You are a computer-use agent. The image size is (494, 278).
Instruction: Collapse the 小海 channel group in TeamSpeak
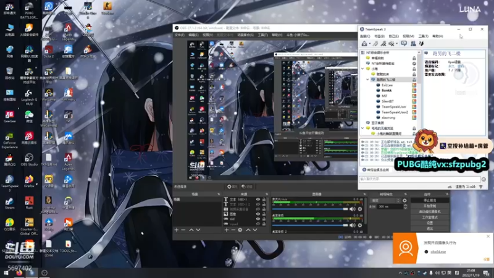[362, 69]
